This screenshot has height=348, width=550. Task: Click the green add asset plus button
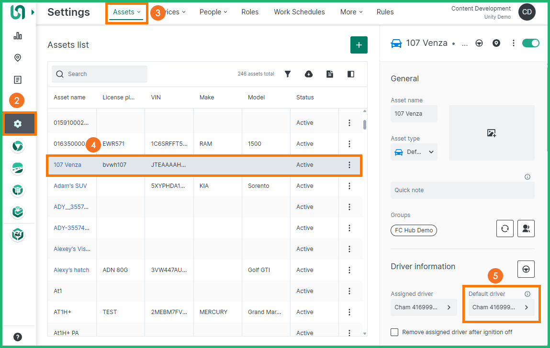click(359, 45)
